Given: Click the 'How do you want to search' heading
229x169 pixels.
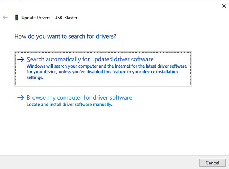Looking at the screenshot, I should pos(65,37).
